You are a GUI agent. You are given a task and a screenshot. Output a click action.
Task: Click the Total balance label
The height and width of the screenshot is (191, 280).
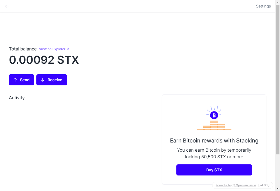tap(23, 49)
